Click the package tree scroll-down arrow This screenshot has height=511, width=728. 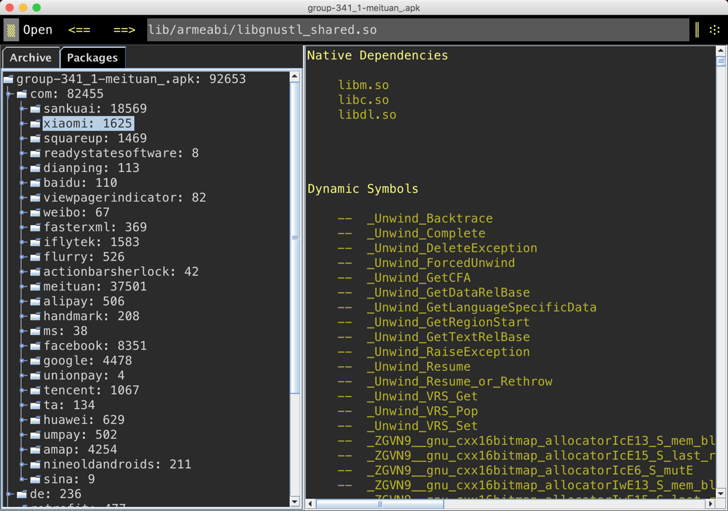(x=295, y=502)
